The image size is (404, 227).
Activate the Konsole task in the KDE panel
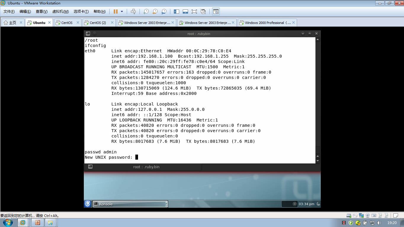[130, 204]
